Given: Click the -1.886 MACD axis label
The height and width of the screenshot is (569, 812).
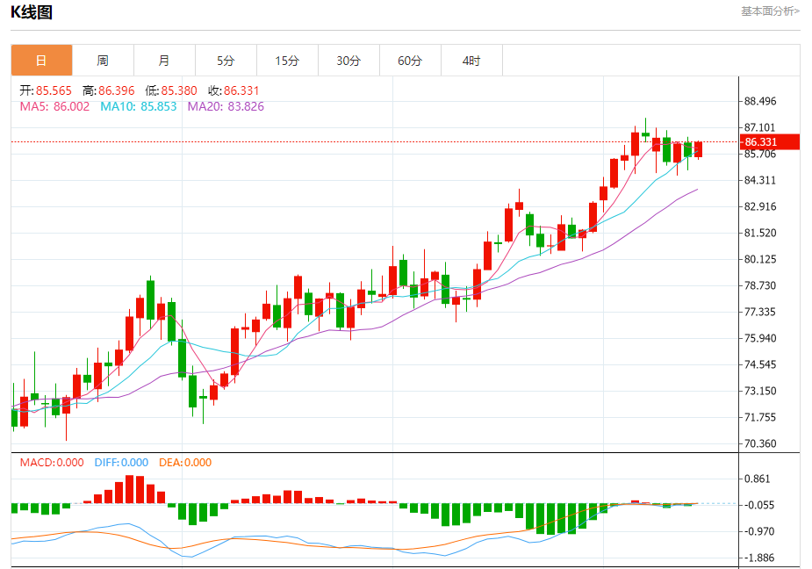Looking at the screenshot, I should point(759,558).
